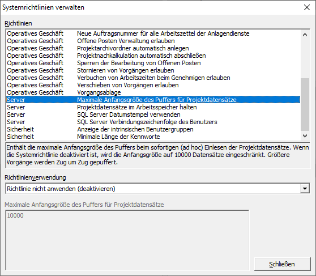Select 'Verschieben von Vorgängen erlauben' row
316x276 pixels.
[x=153, y=85]
